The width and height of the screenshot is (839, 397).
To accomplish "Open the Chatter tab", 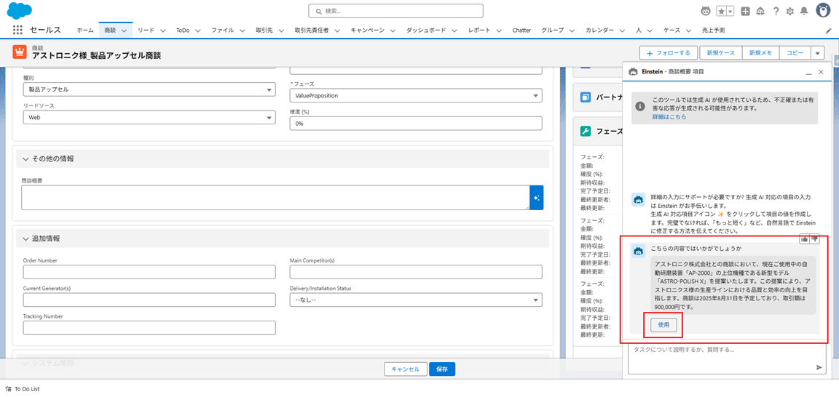I will 521,31.
